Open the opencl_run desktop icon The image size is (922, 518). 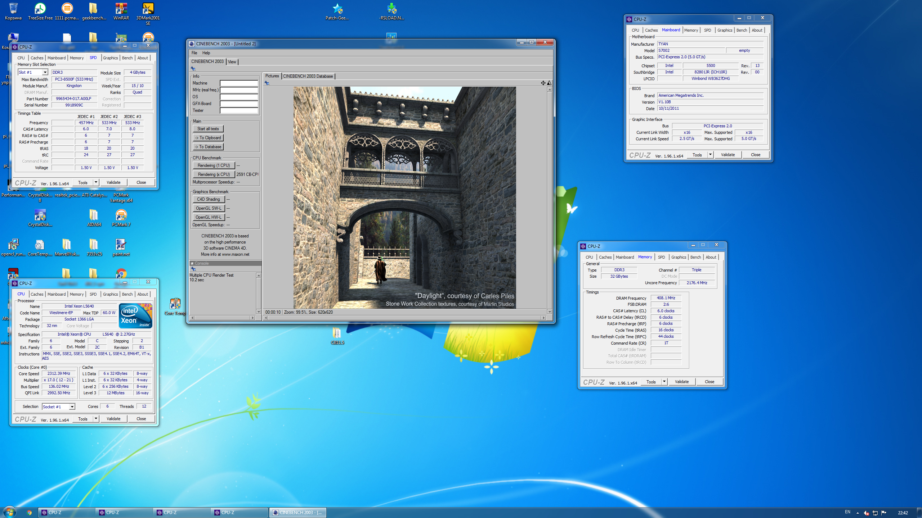(13, 247)
